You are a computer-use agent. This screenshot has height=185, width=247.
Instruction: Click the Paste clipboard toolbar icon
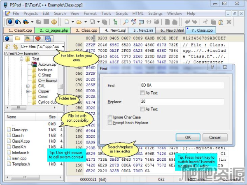coord(221,22)
